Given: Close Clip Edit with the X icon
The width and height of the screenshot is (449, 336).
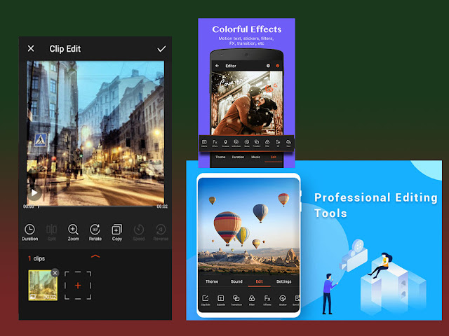Looking at the screenshot, I should [x=31, y=48].
